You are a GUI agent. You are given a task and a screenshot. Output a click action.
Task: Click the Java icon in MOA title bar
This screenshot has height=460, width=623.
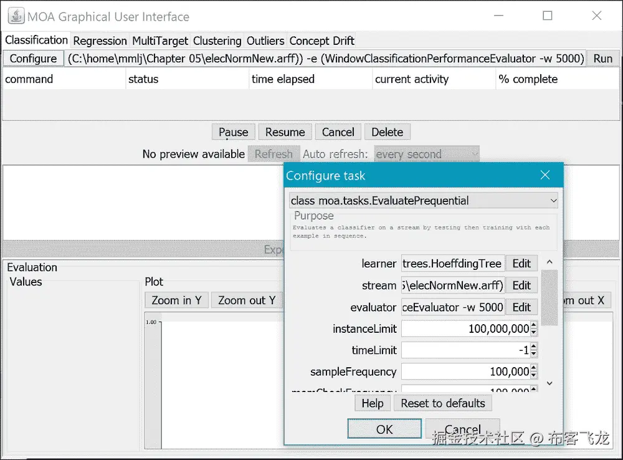tap(16, 16)
